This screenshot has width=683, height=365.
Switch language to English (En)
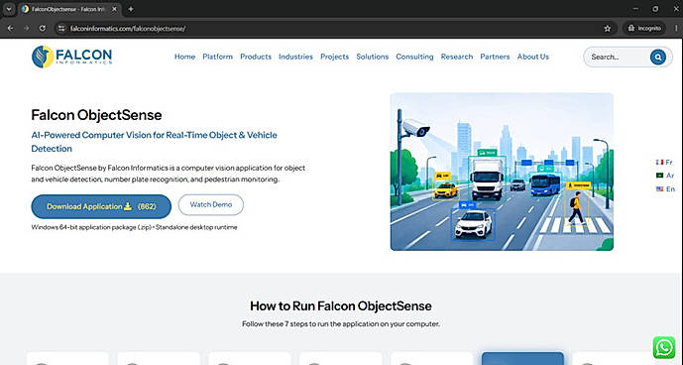click(665, 188)
